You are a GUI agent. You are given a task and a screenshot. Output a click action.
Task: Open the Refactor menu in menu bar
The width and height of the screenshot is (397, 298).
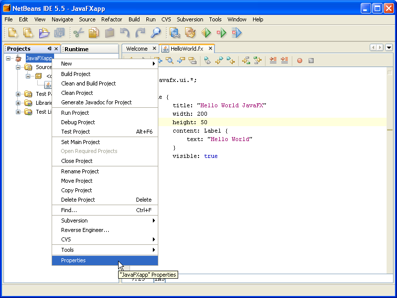tap(112, 19)
